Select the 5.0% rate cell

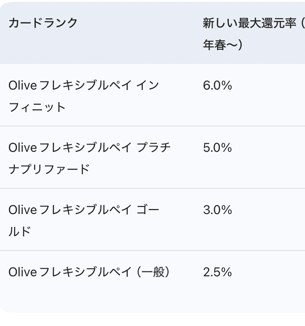click(x=218, y=148)
